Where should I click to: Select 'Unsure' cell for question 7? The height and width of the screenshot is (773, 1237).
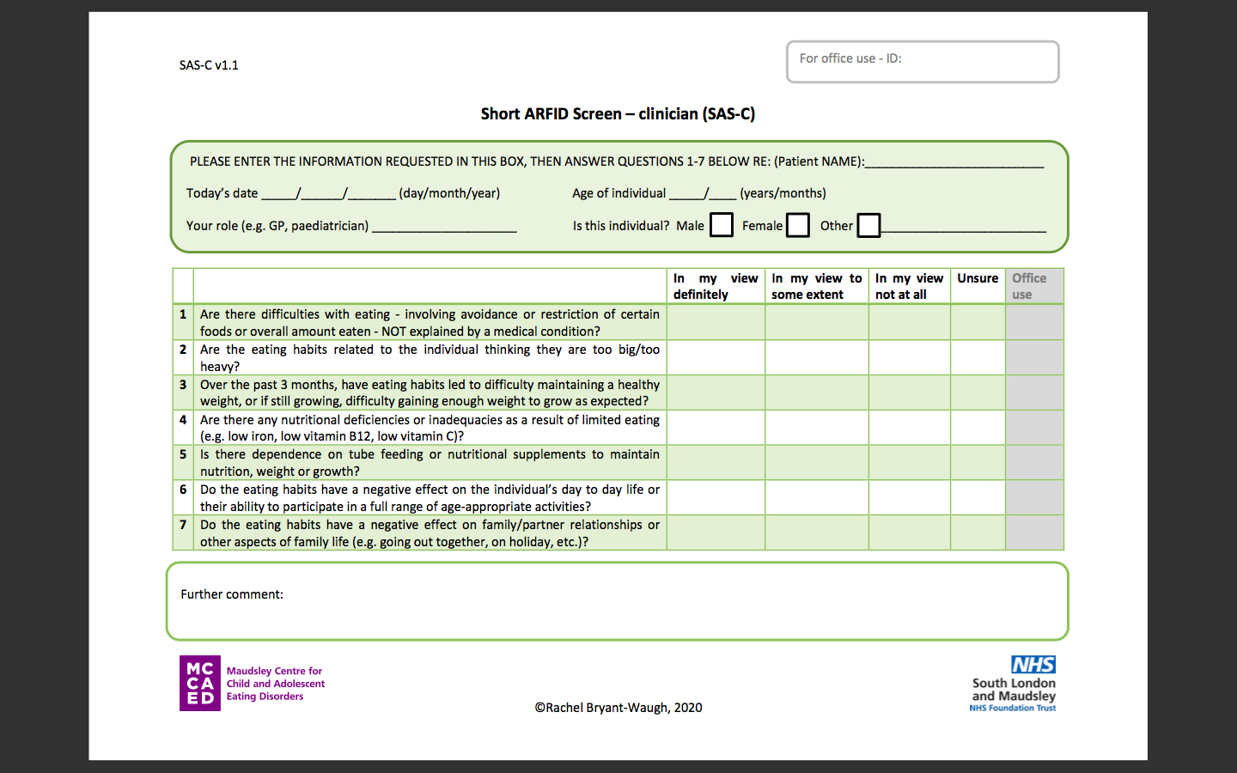coord(978,533)
